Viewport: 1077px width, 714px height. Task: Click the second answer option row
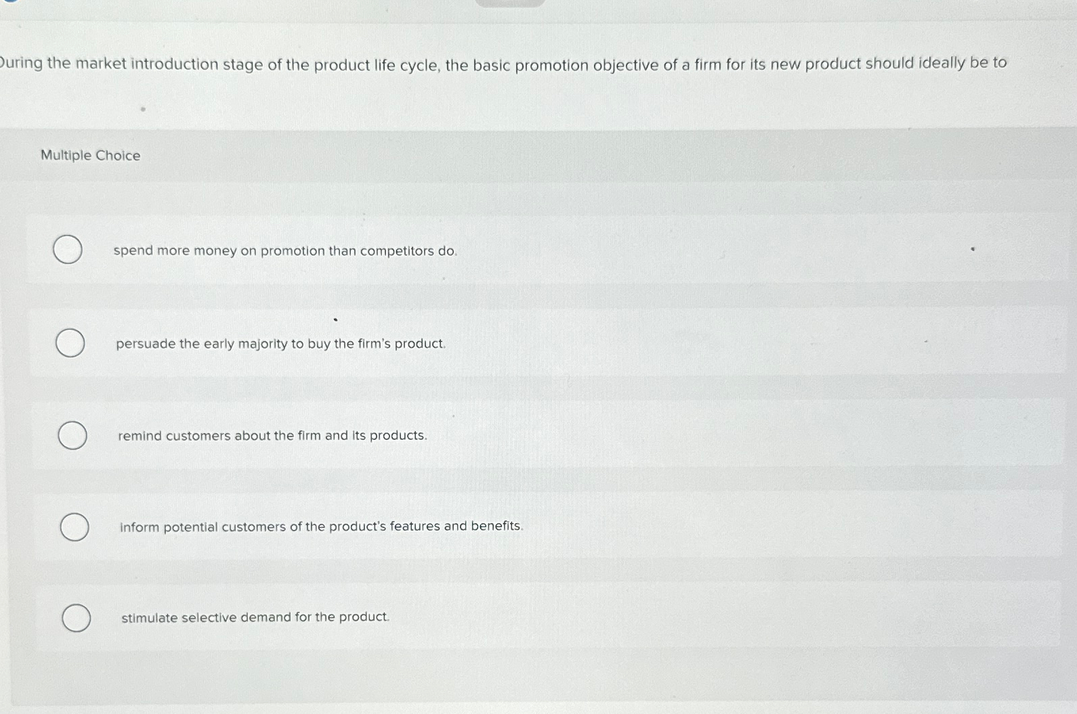click(474, 343)
